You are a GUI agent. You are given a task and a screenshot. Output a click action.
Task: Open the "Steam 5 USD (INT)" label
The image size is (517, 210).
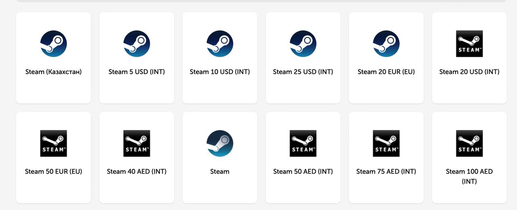point(137,72)
